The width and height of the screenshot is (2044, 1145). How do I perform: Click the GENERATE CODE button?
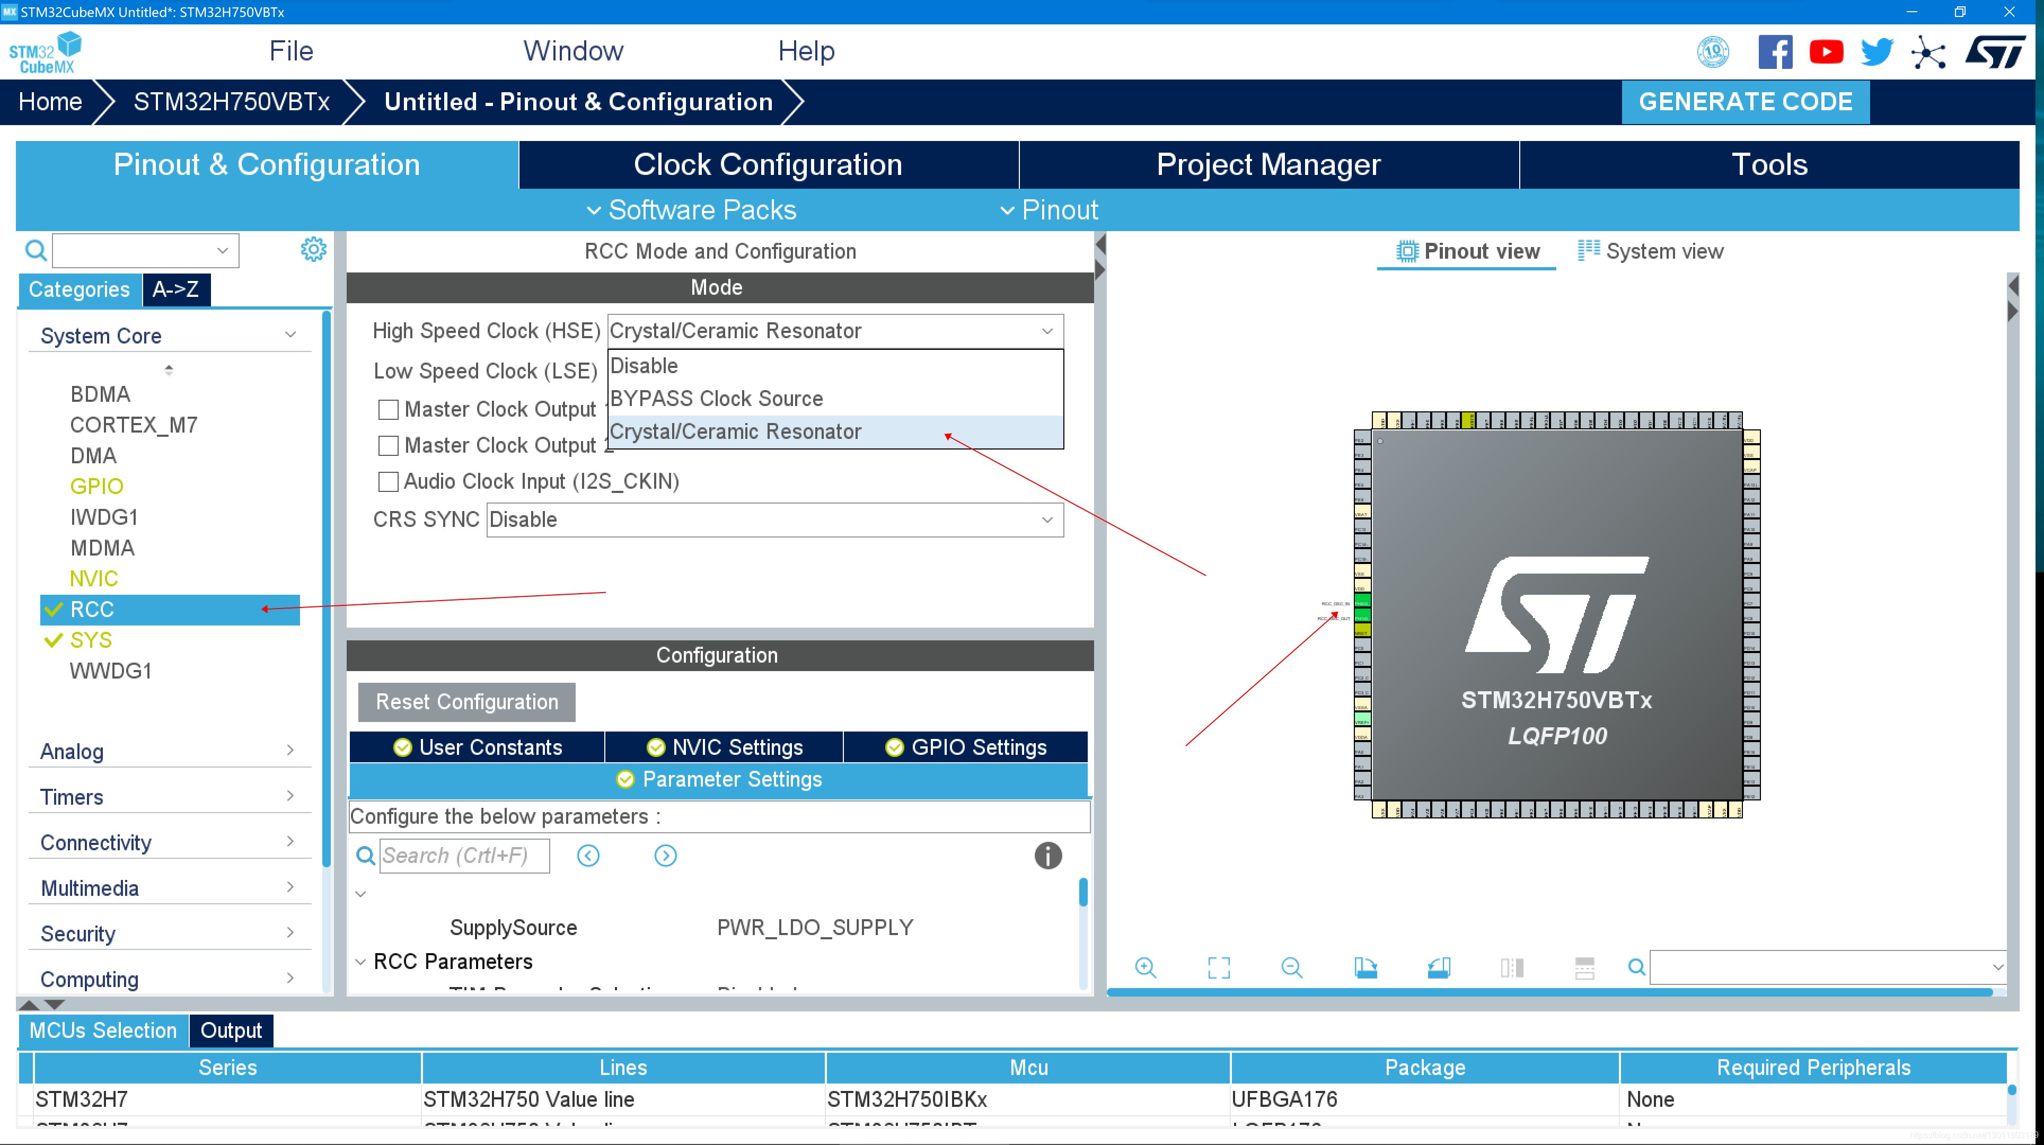click(1745, 102)
